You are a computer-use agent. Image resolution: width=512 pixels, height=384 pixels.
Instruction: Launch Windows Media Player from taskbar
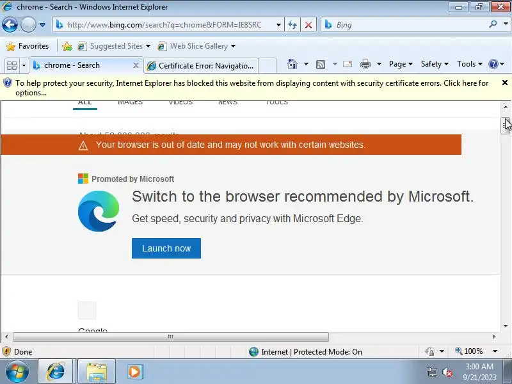point(134,372)
